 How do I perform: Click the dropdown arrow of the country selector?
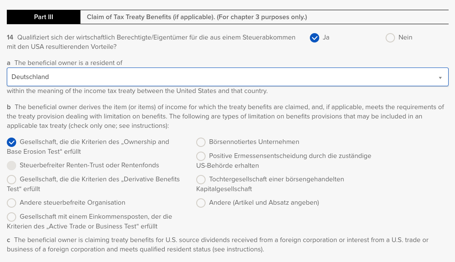click(x=440, y=78)
